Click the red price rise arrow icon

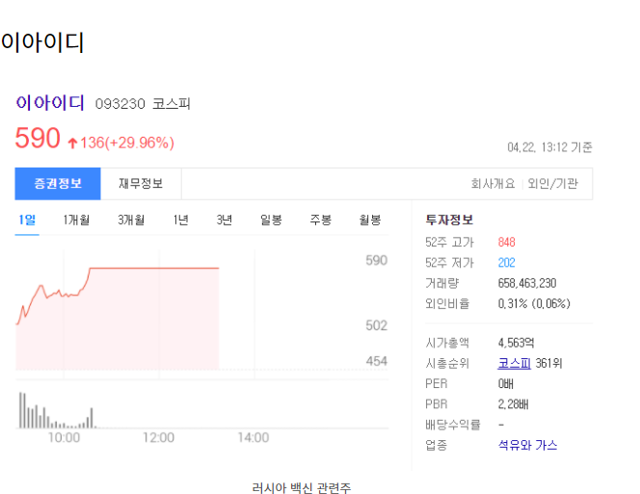pos(72,143)
